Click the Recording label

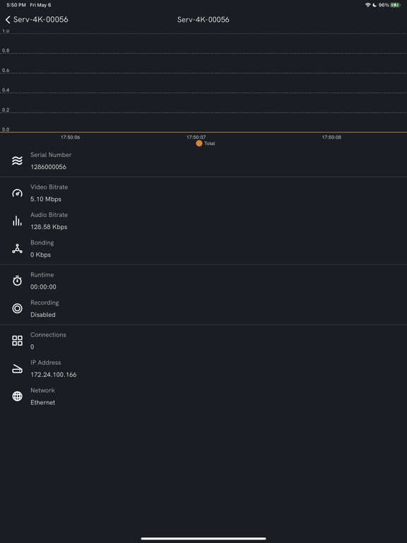(45, 303)
